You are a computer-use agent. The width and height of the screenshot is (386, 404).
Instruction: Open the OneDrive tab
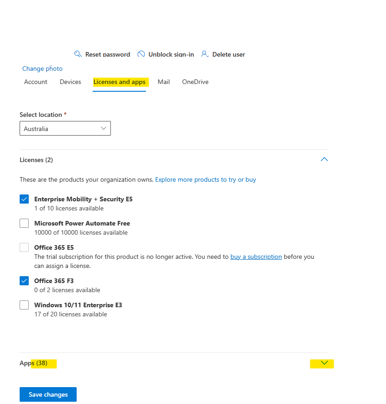point(195,82)
